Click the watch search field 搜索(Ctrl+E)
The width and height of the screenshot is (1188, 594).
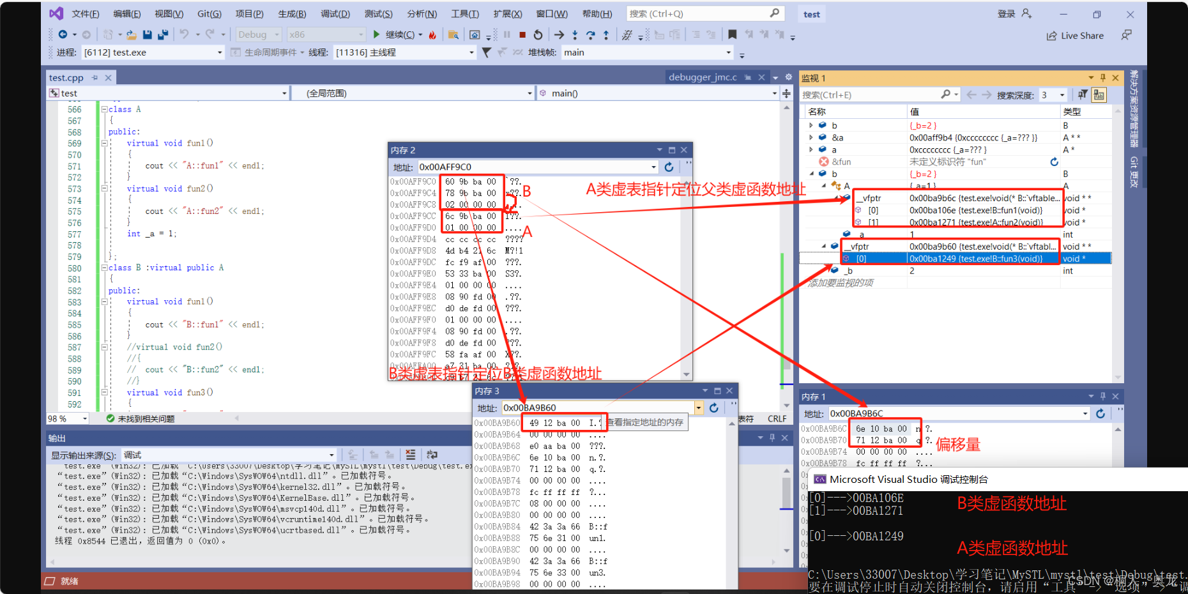point(880,95)
